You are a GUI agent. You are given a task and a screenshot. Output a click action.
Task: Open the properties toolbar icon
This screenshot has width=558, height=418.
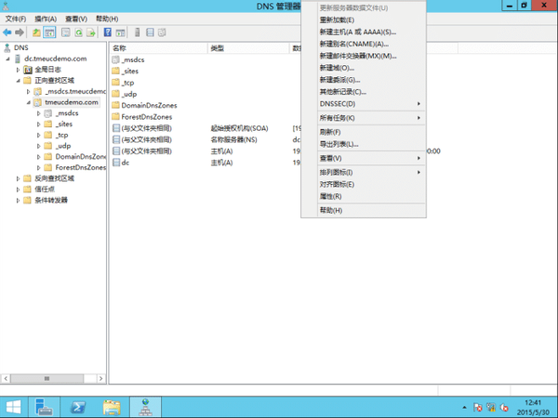(x=66, y=33)
